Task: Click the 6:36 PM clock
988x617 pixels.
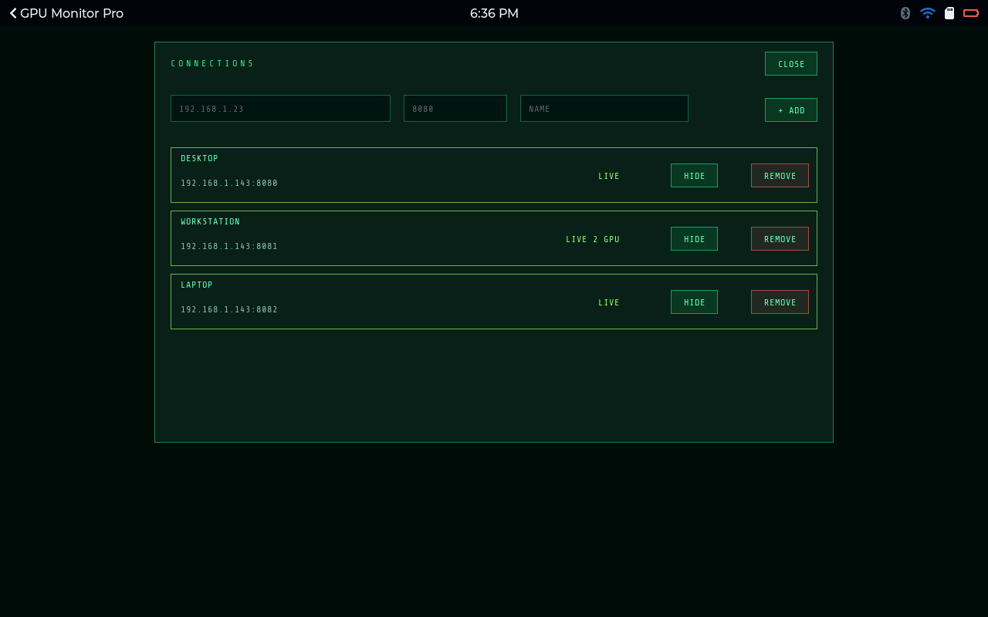Action: point(494,13)
